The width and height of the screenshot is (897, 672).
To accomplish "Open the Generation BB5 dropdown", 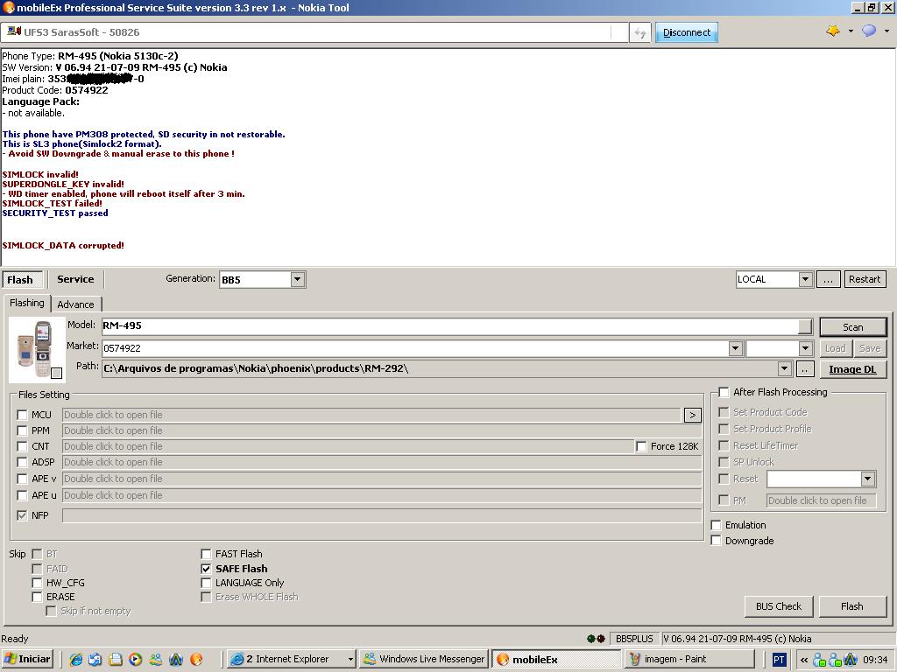I will (298, 279).
